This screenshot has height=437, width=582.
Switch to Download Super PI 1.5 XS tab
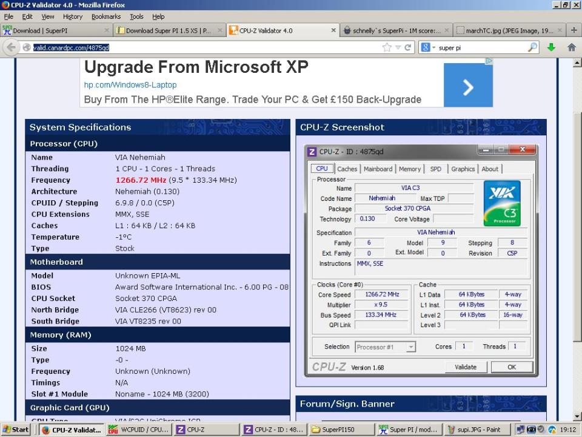169,30
